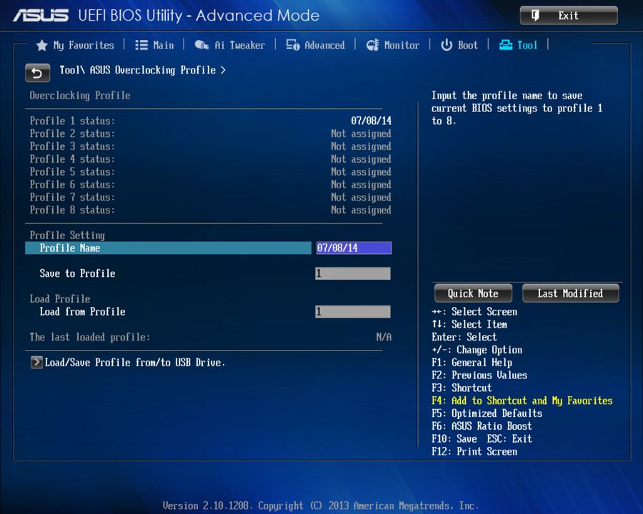Click the Advanced section icon

pos(291,45)
